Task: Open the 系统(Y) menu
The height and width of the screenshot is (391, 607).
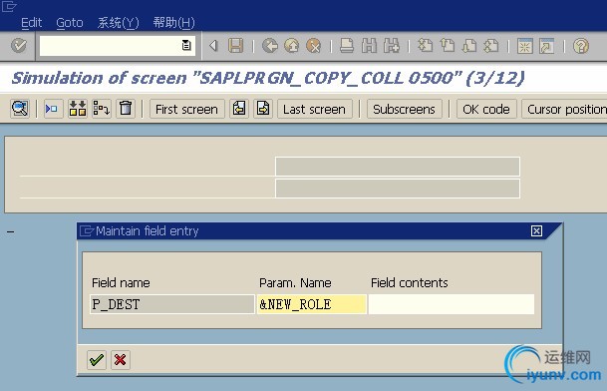Action: 118,23
